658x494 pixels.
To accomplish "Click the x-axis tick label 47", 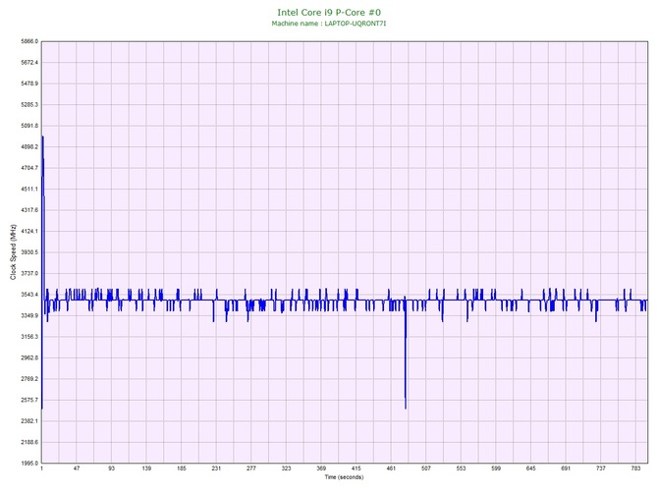I will [77, 468].
